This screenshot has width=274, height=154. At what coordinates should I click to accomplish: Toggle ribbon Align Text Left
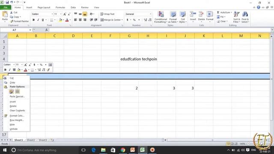click(75, 20)
